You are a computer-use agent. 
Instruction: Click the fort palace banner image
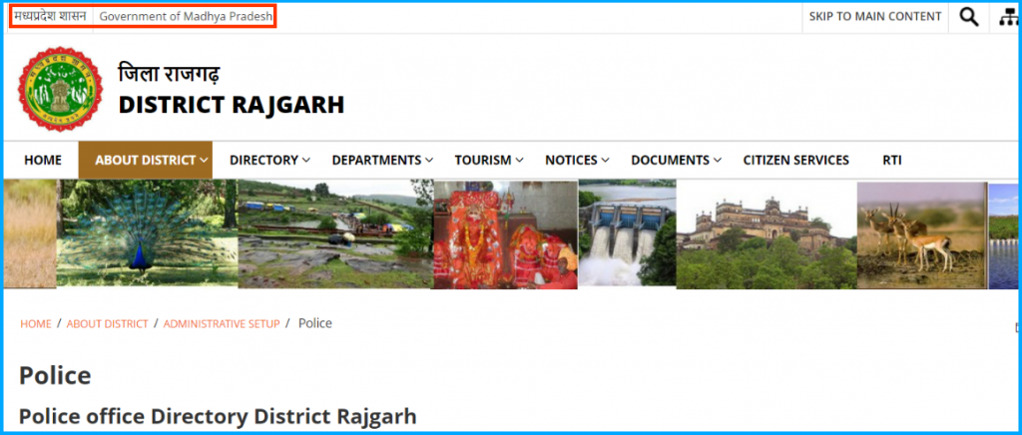coord(766,234)
